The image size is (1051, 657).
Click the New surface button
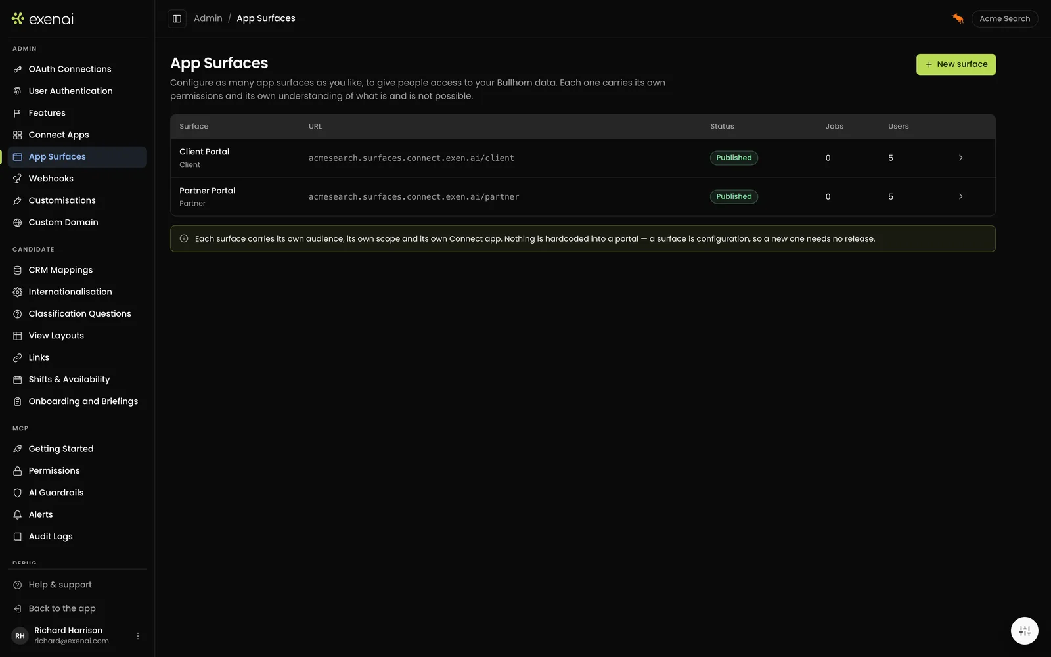[956, 64]
